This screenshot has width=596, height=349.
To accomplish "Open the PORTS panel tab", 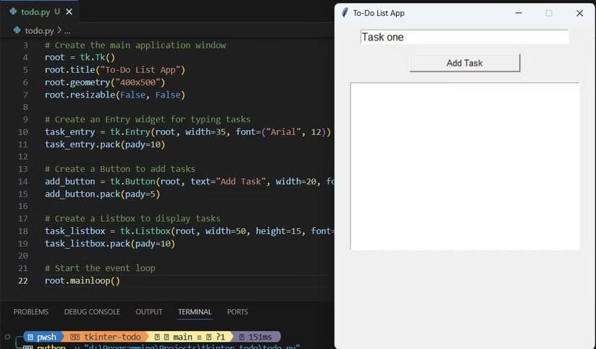I will (237, 311).
